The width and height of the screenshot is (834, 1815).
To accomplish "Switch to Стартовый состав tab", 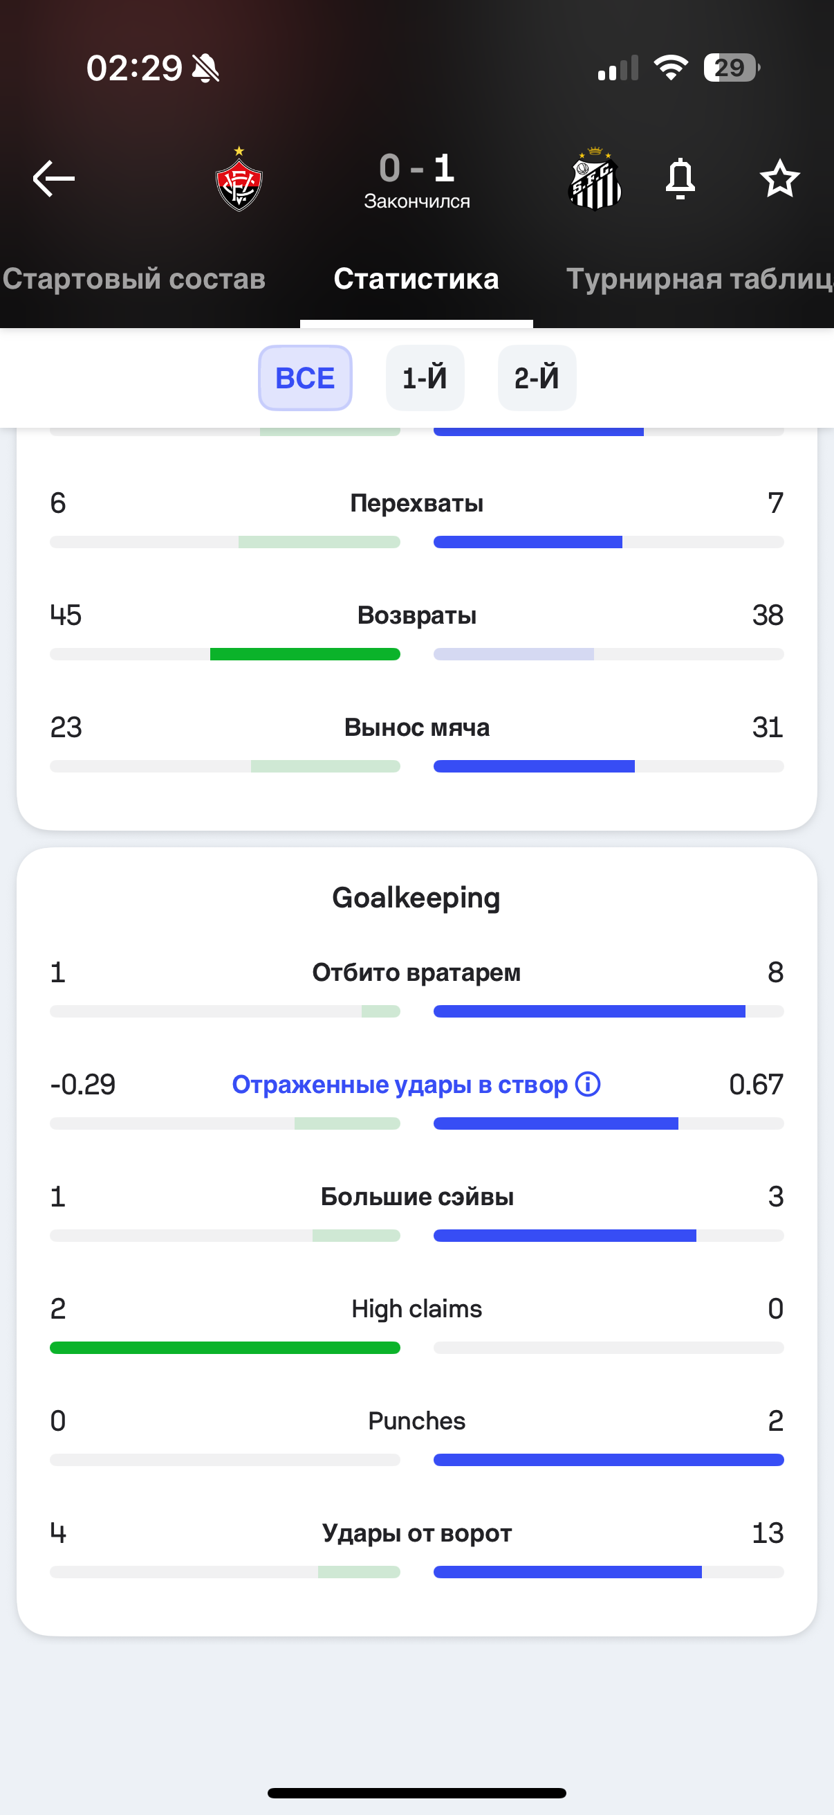I will pyautogui.click(x=133, y=279).
